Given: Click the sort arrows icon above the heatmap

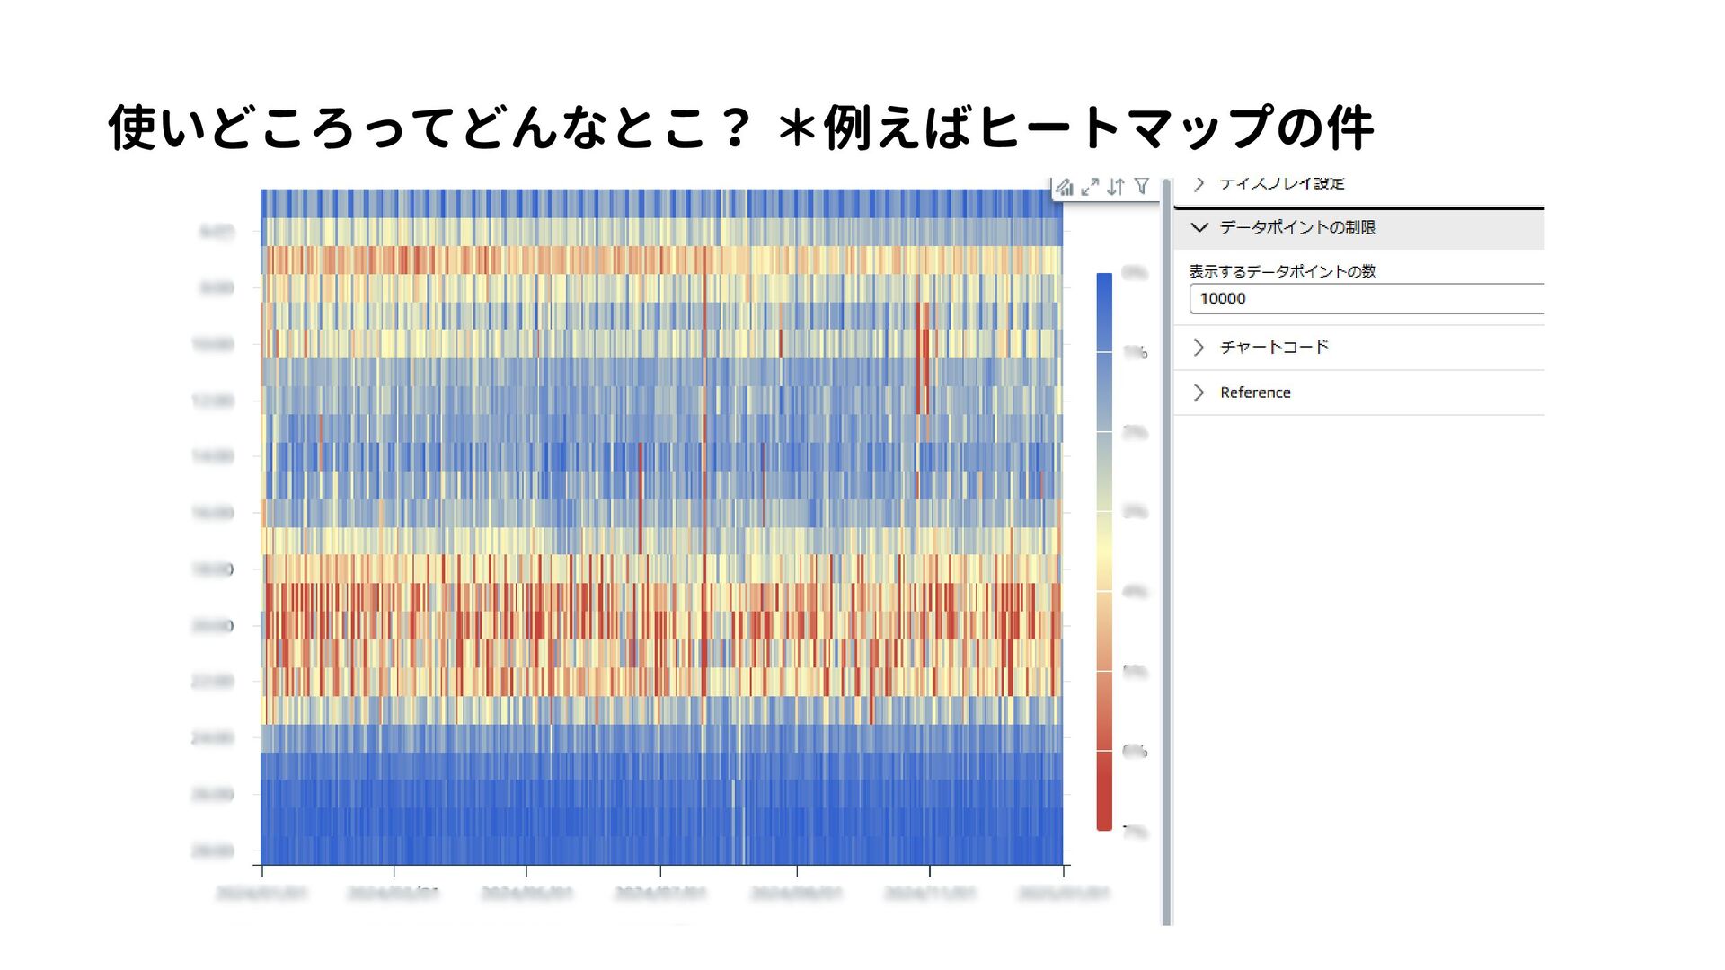Looking at the screenshot, I should point(1116,187).
